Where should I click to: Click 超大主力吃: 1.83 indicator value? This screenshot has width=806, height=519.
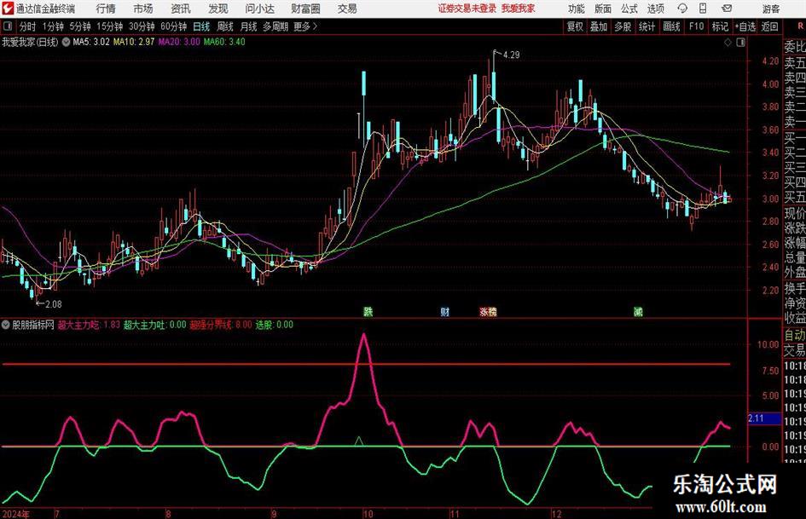(89, 325)
